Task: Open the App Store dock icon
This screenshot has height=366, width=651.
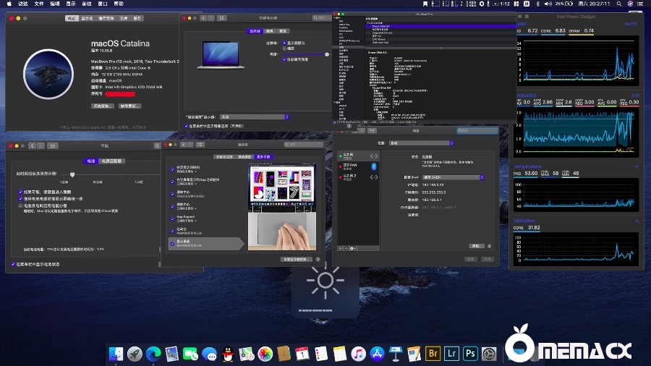Action: point(377,354)
